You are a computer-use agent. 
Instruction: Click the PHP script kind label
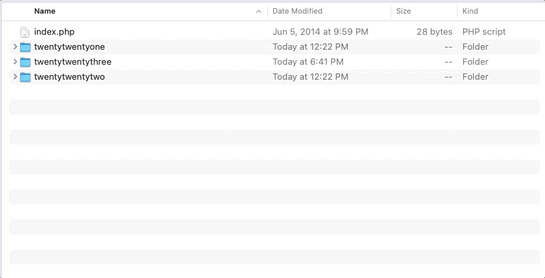(x=484, y=32)
